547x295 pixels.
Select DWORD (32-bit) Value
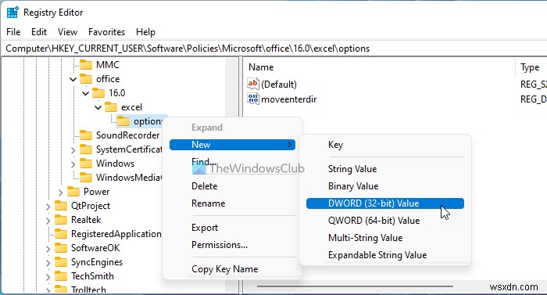[x=385, y=203]
